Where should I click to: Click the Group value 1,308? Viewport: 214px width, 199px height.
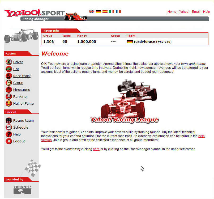point(49,42)
